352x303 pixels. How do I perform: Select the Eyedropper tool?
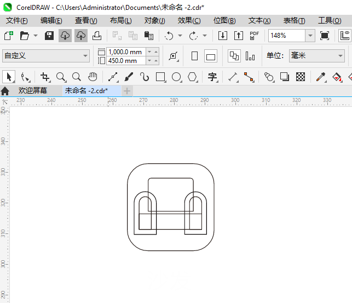(321, 77)
